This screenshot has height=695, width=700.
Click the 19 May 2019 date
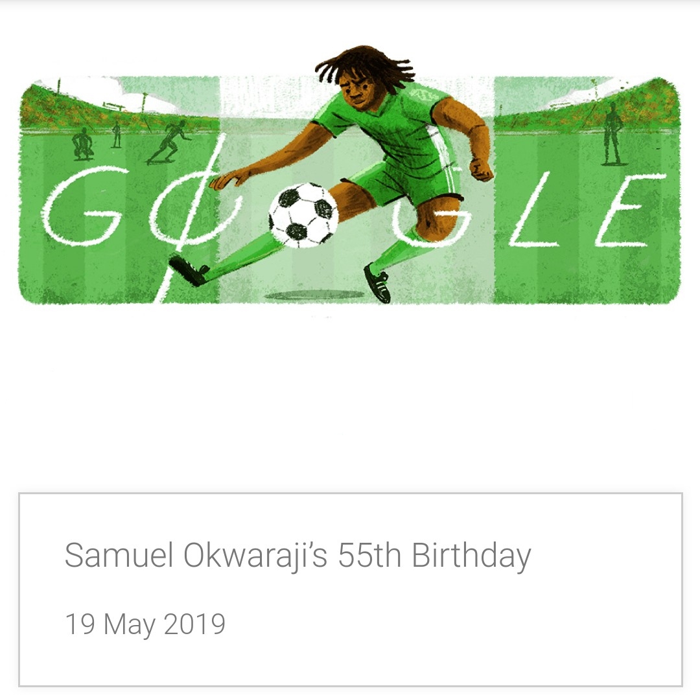[x=145, y=624]
